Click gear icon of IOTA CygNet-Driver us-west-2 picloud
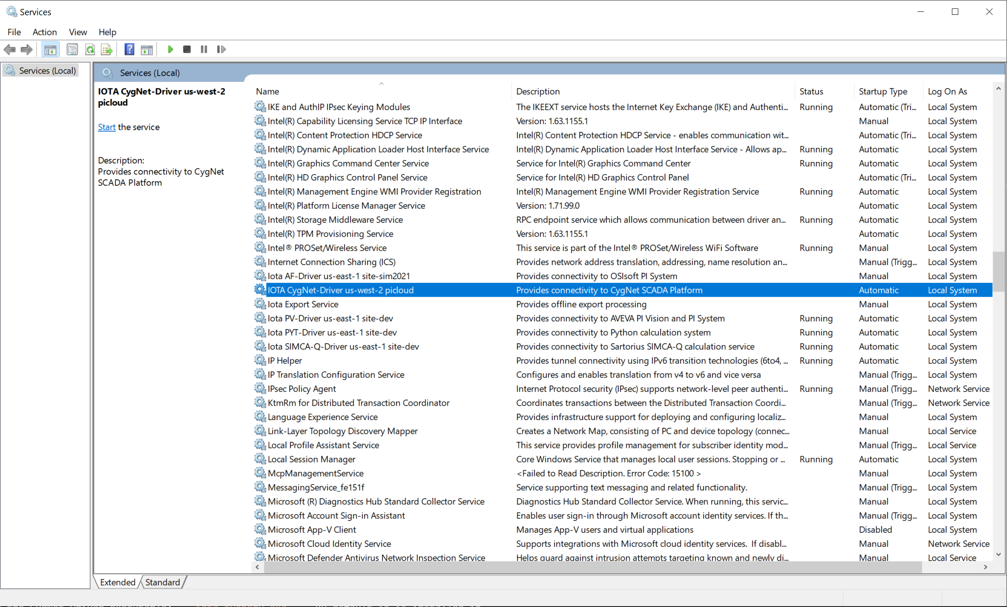The height and width of the screenshot is (607, 1007). pyautogui.click(x=260, y=290)
